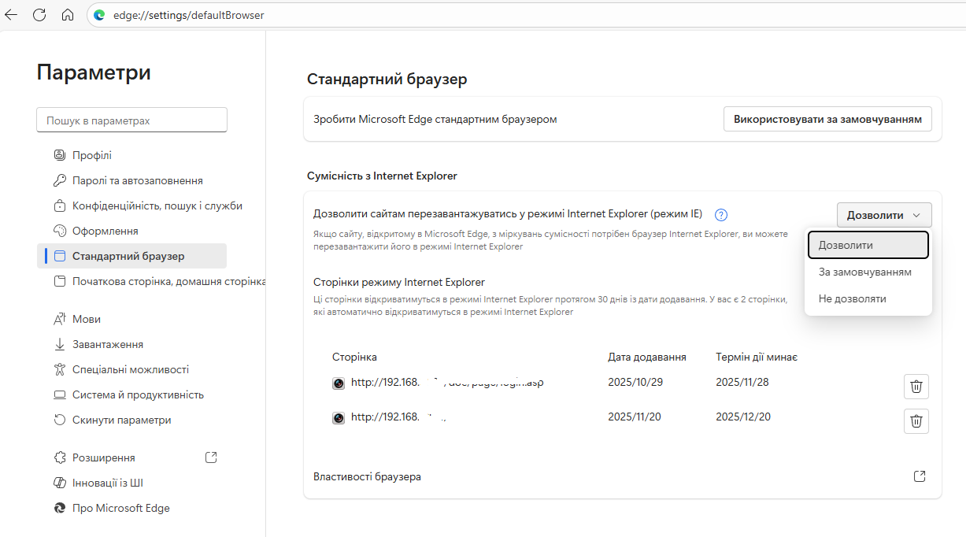Open Мови settings section
Screen dimensions: 966x537
tap(131, 319)
